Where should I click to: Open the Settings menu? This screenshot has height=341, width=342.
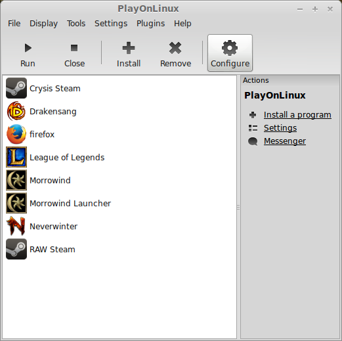111,24
